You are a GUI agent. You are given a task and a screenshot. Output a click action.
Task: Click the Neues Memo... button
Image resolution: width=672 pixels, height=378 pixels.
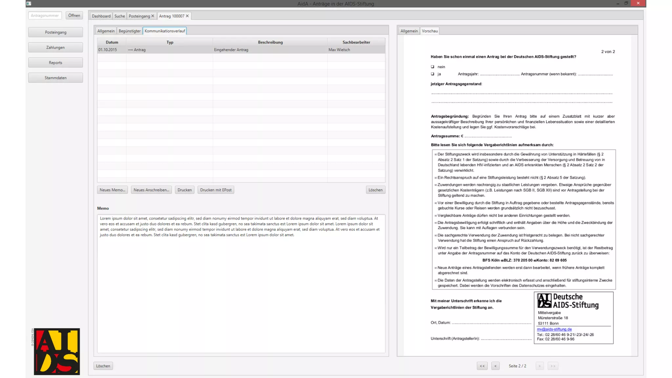(112, 190)
